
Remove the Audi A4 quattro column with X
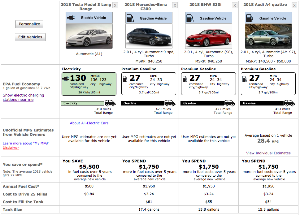pyautogui.click(x=294, y=5)
